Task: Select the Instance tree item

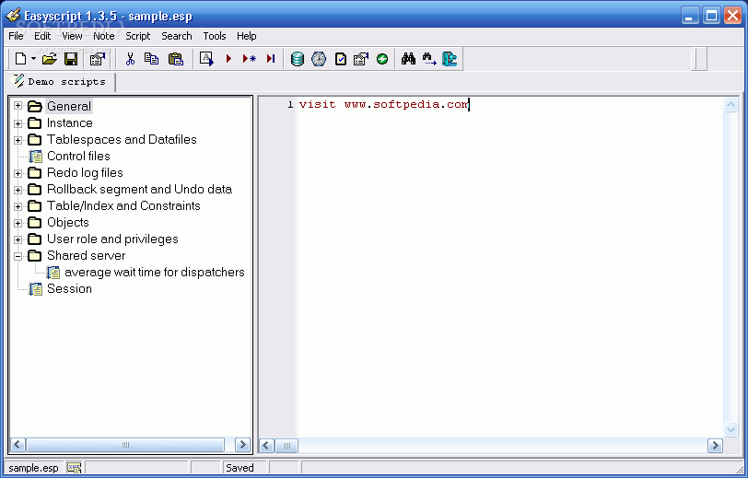Action: pos(70,123)
